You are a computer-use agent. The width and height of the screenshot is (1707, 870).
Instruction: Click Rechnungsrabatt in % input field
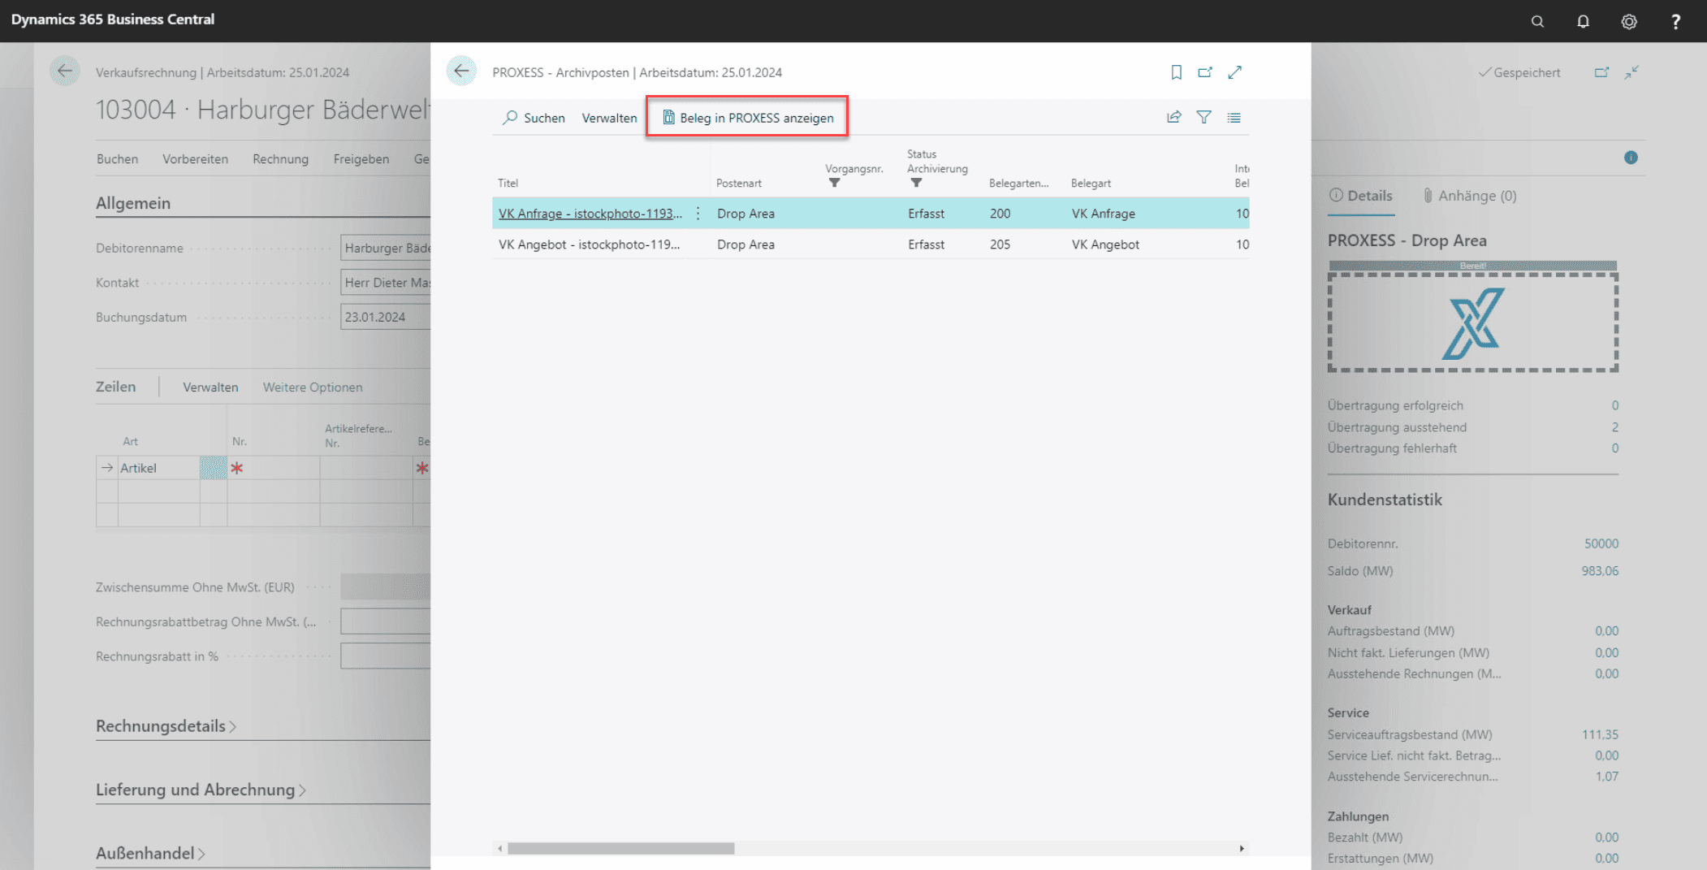[386, 656]
